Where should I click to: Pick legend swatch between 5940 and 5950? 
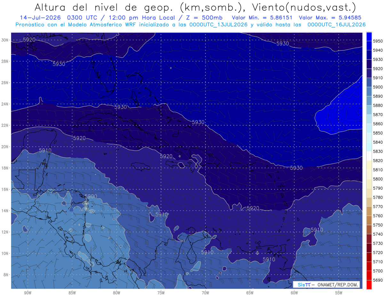pyautogui.click(x=369, y=45)
